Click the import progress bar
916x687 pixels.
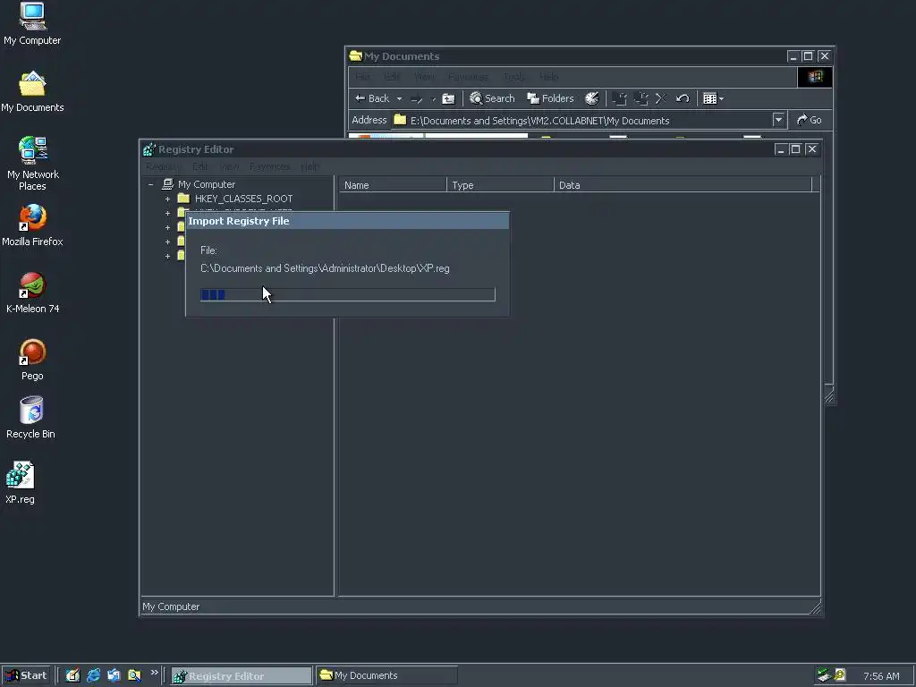click(348, 294)
